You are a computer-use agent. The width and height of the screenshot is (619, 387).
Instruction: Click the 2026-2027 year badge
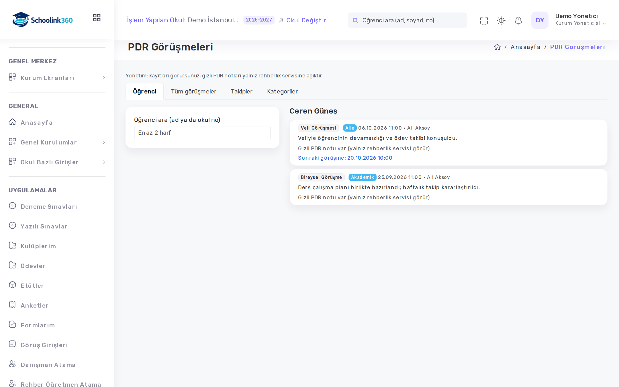(259, 20)
